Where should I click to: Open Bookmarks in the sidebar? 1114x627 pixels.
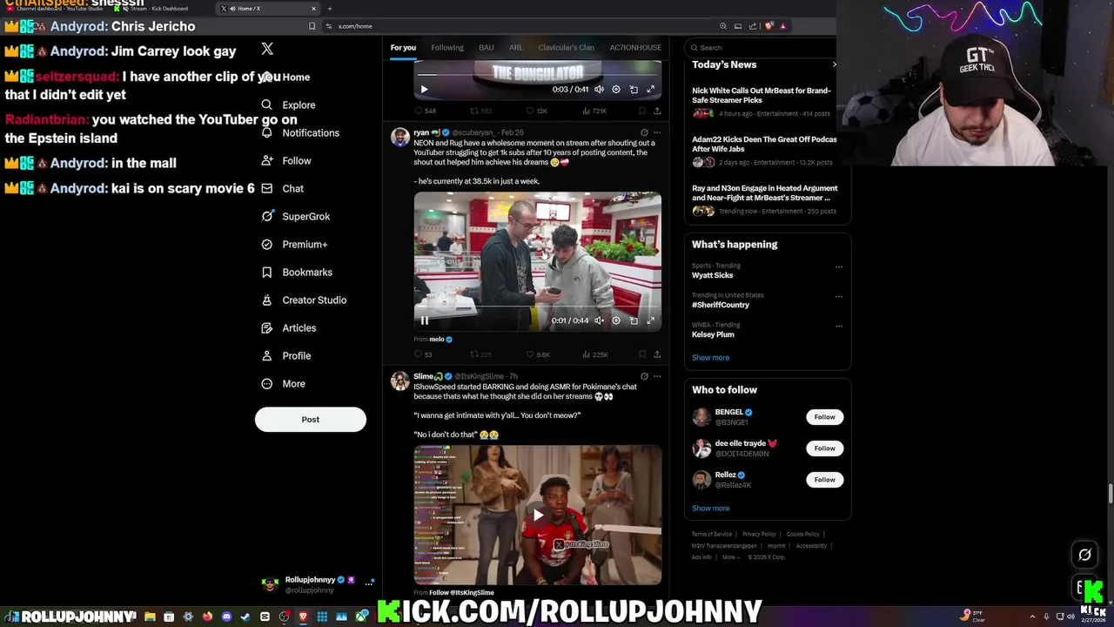point(296,272)
